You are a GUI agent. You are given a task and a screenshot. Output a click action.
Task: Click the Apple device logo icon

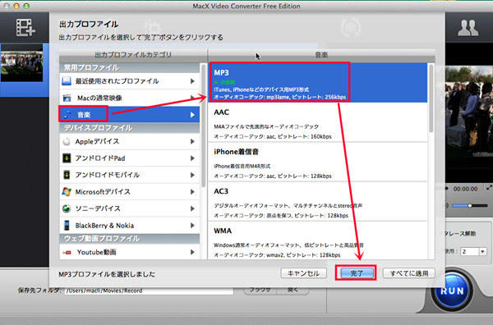pos(67,142)
